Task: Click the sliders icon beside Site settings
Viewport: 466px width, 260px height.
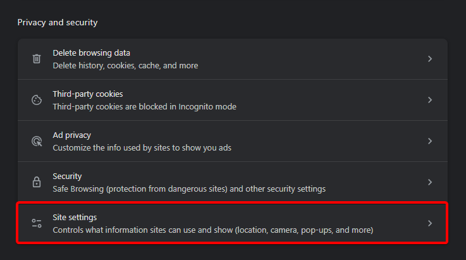Action: (x=37, y=223)
